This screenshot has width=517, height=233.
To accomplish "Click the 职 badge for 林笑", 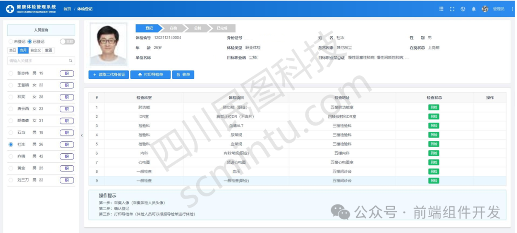I will [x=67, y=97].
